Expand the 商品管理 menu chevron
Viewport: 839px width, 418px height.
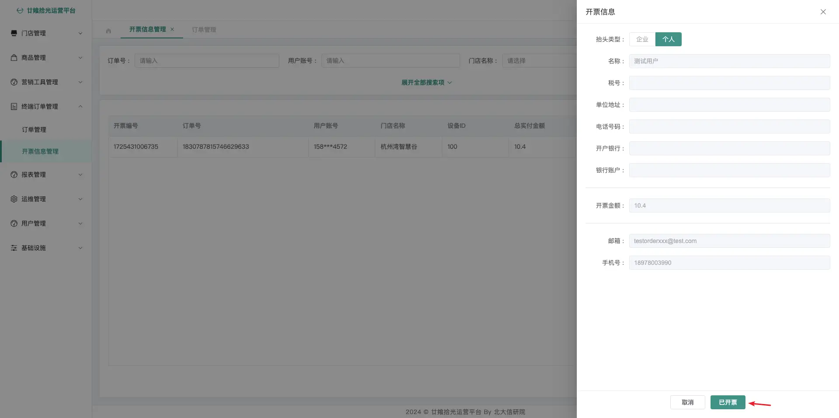(x=80, y=58)
